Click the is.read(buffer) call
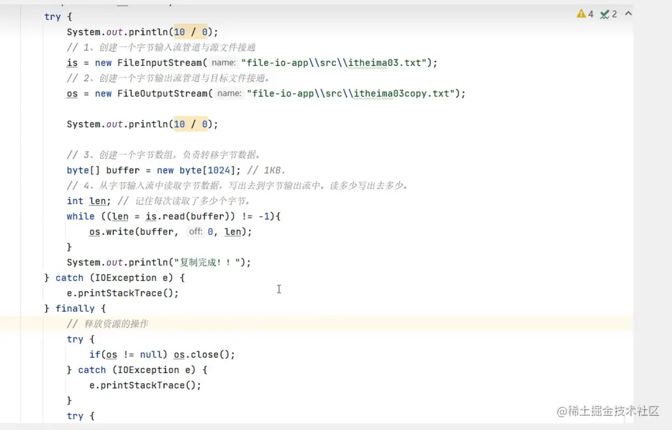The width and height of the screenshot is (672, 430). 187,217
